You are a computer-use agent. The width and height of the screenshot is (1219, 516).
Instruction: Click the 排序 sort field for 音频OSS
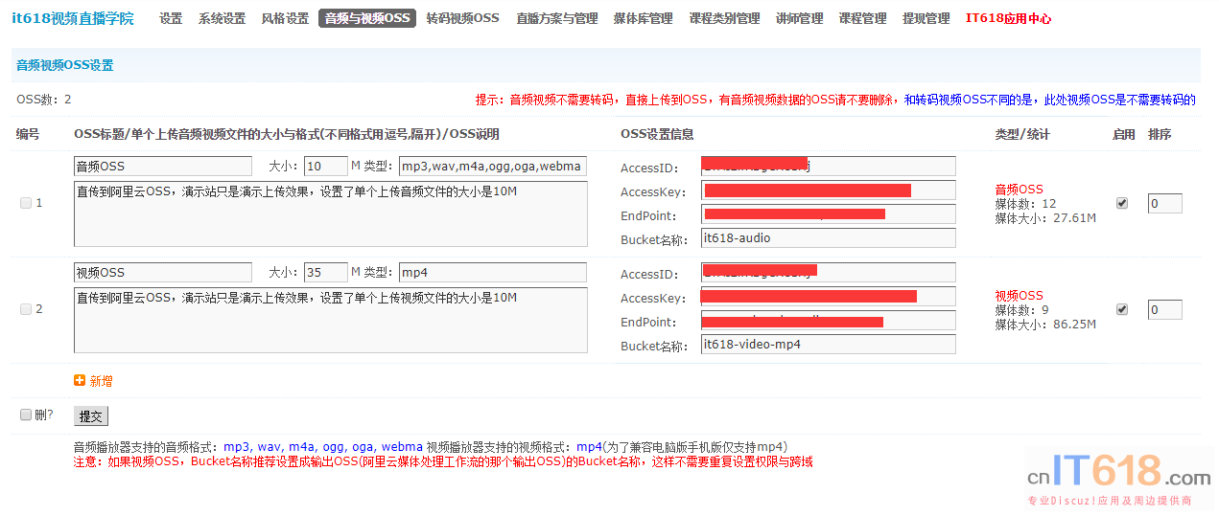tap(1164, 203)
